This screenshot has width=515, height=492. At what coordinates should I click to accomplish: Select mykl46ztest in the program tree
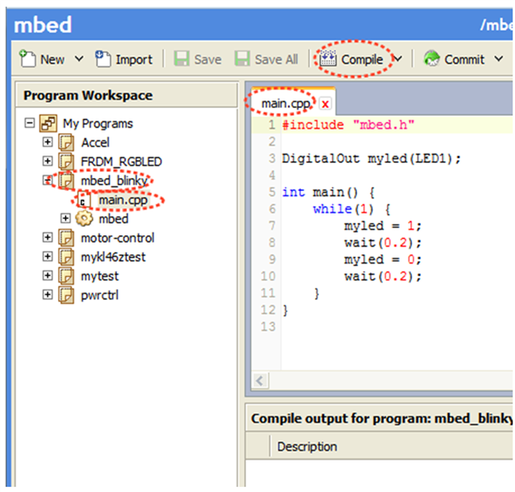tap(113, 258)
